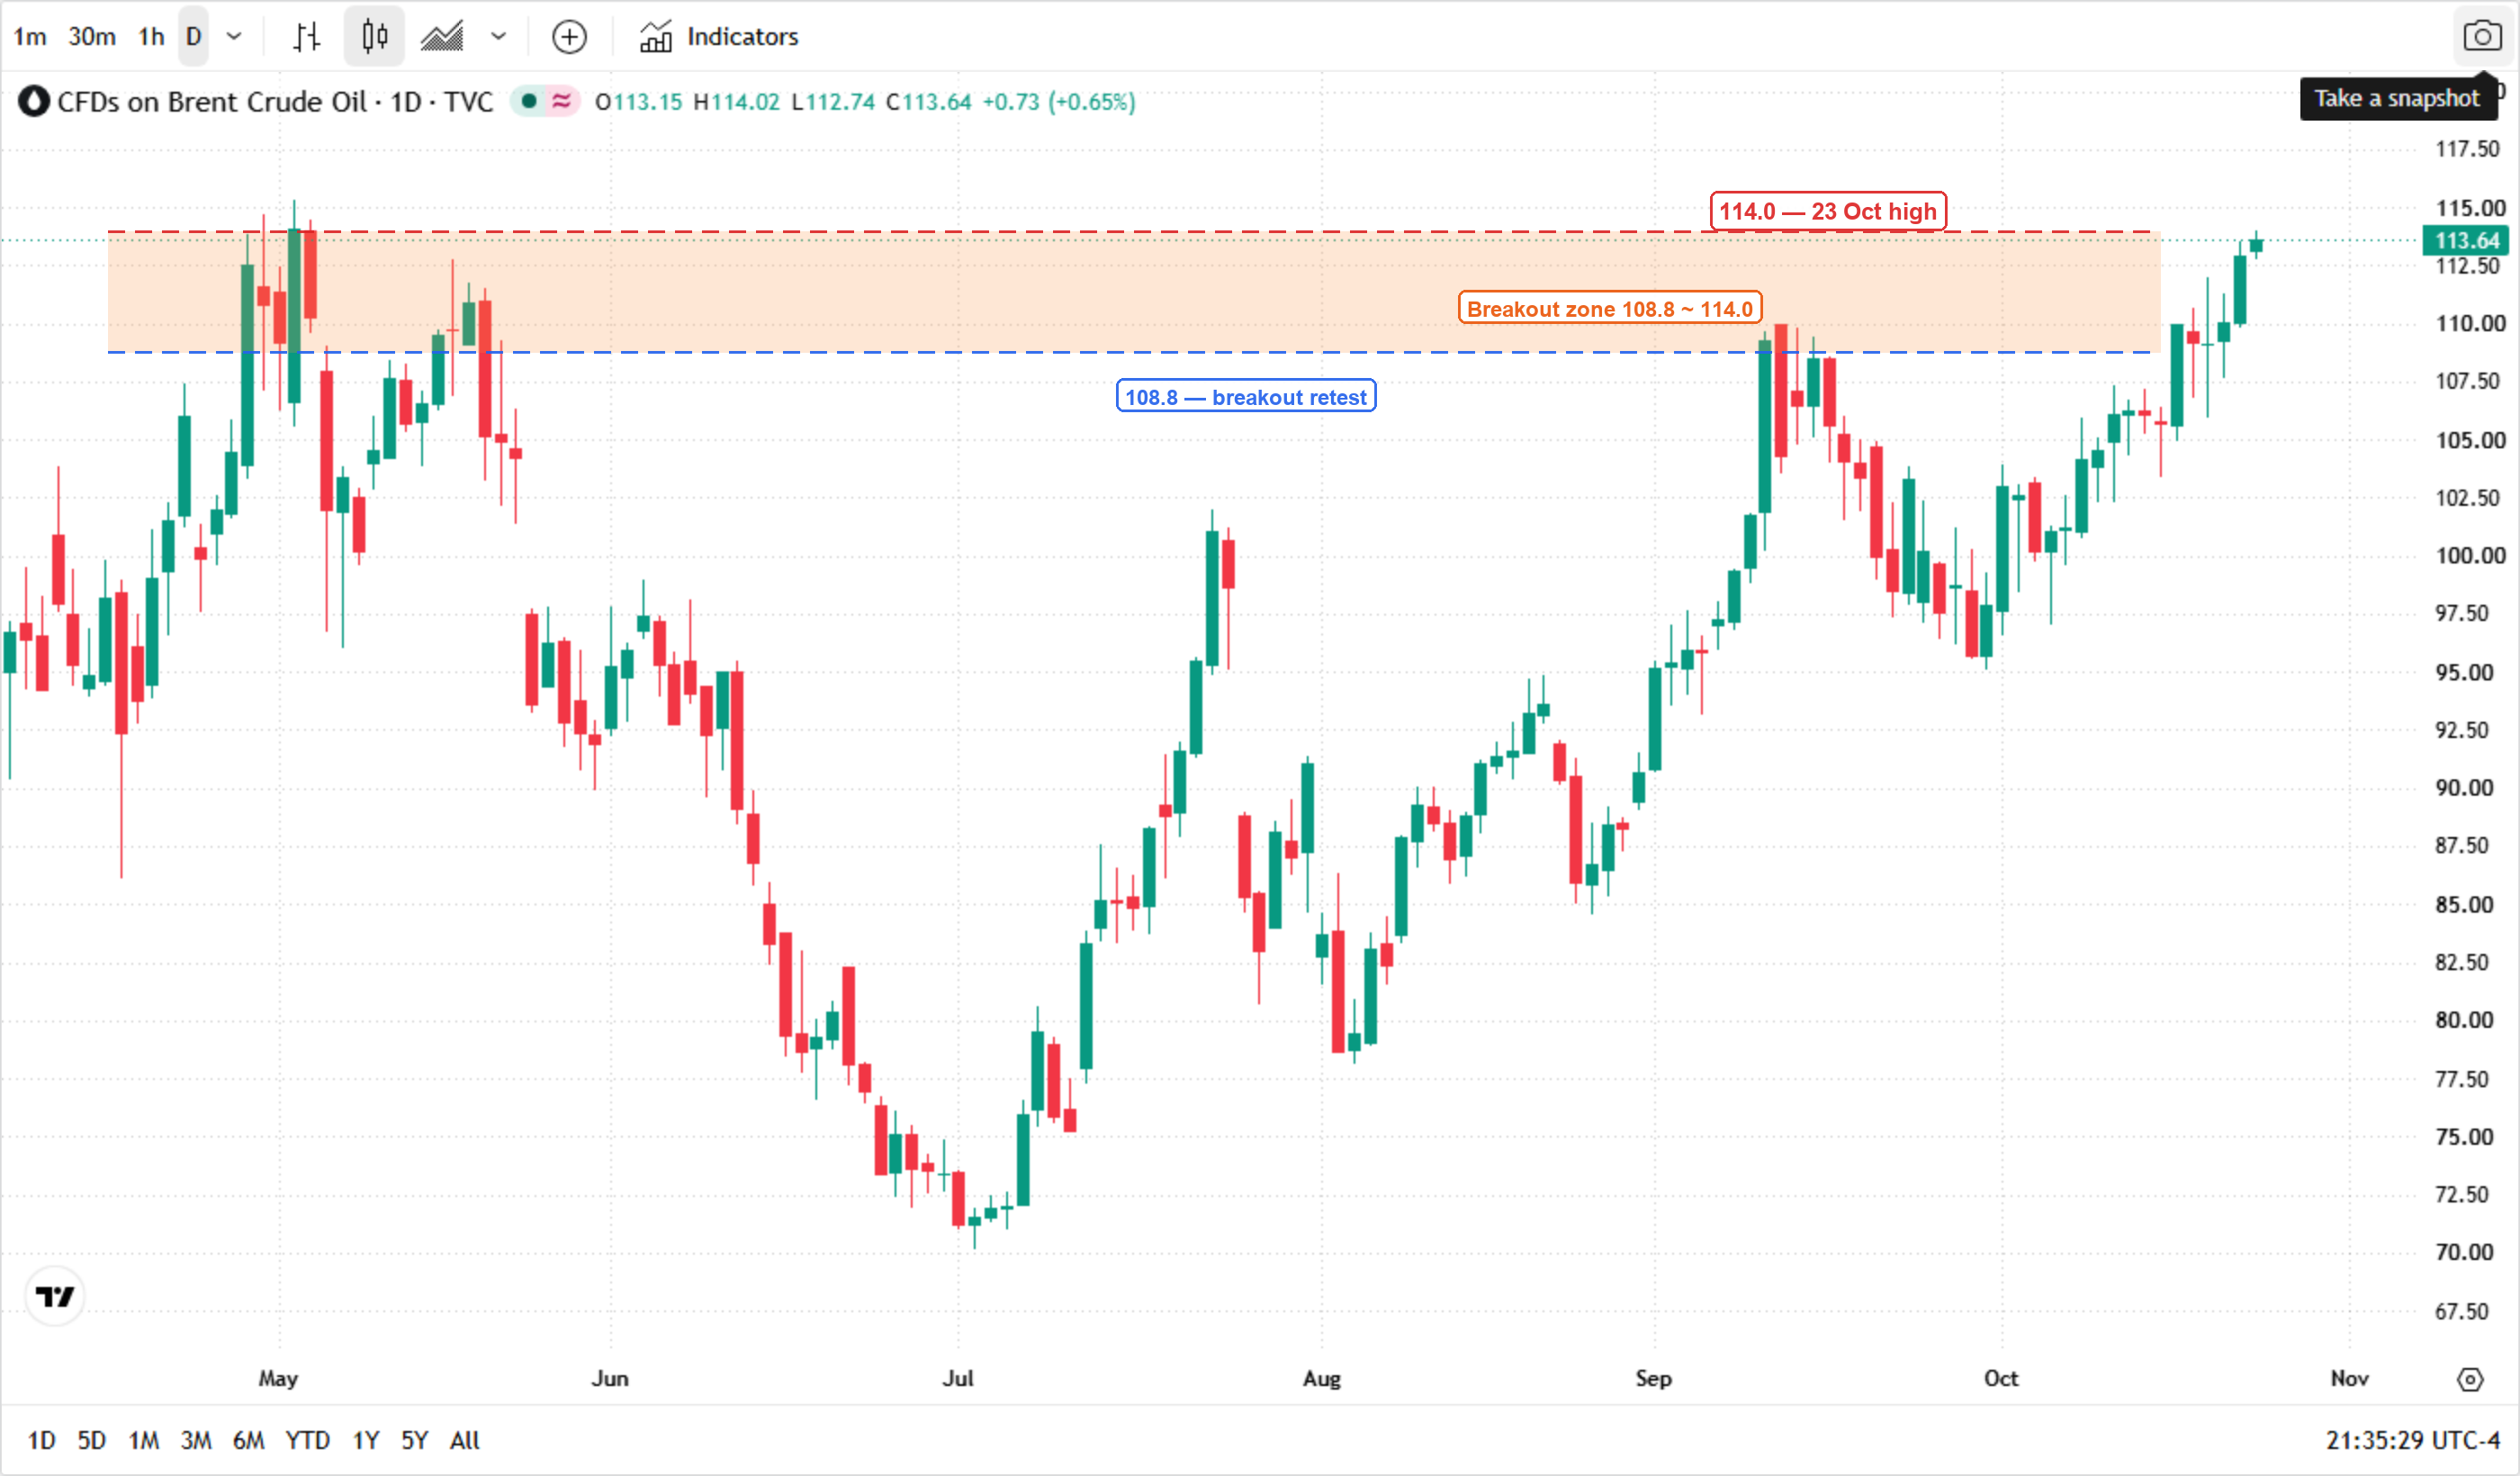Click the 21:35:29 UTC-4 timezone clock
Screen dimensions: 2520x1476
[2413, 1441]
